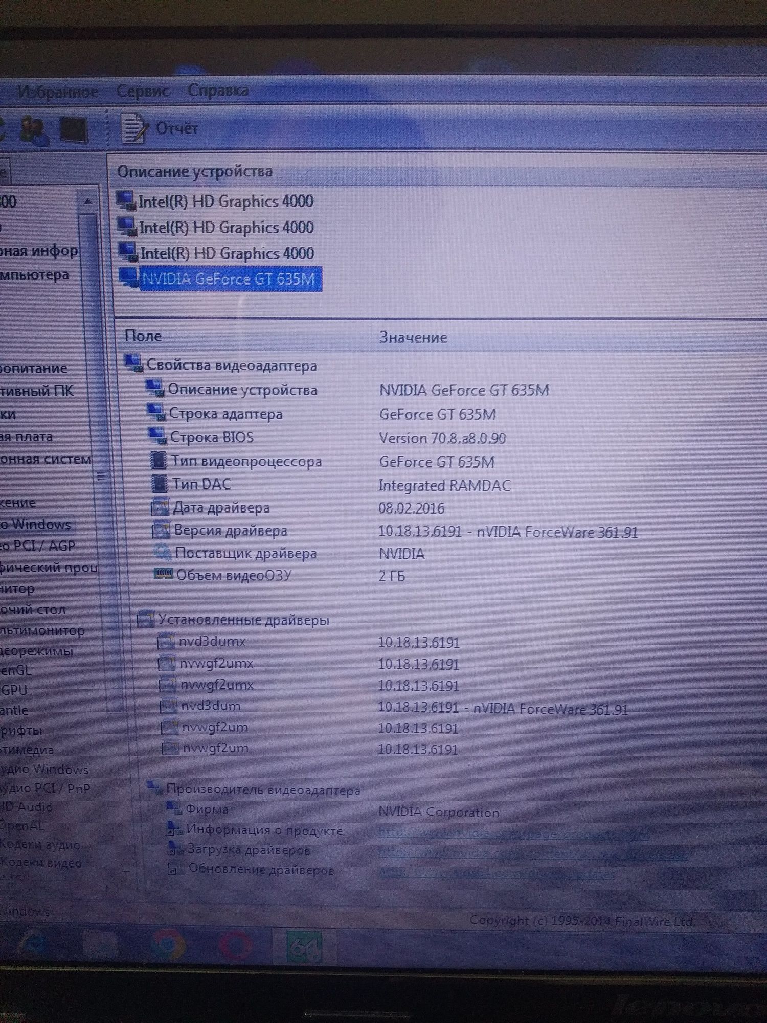Click the Тип DAC chip icon
767x1023 pixels.
160,483
